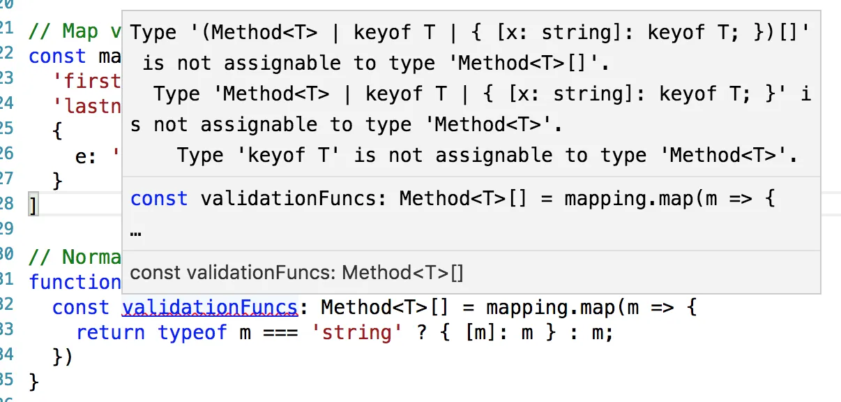Screen dimensions: 841x402
Task: Click the 'first string literal on line 23
Action: click(86, 81)
